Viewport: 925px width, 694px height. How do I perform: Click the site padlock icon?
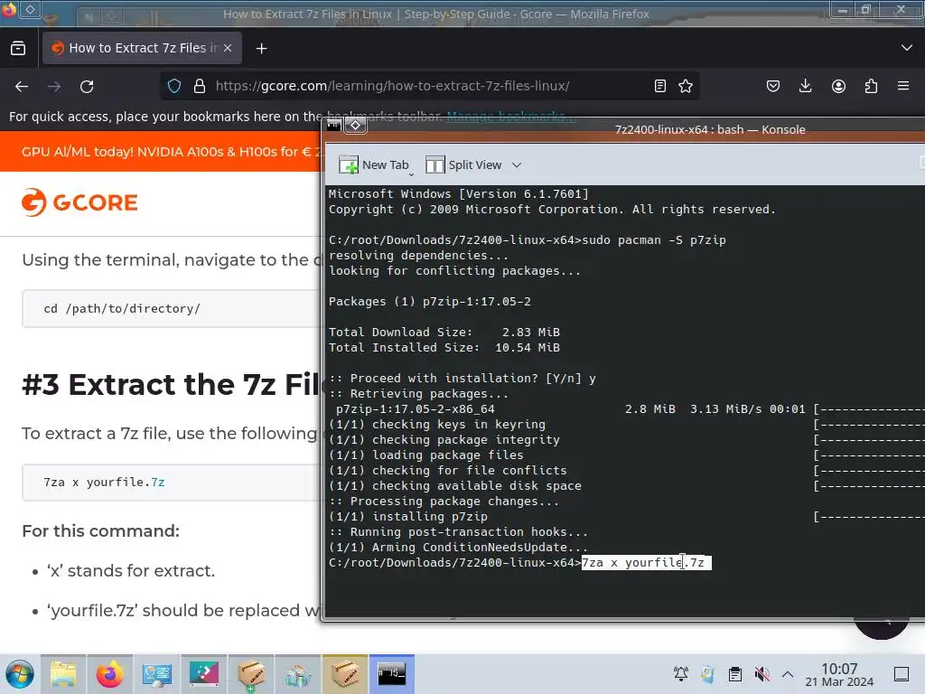coord(200,86)
